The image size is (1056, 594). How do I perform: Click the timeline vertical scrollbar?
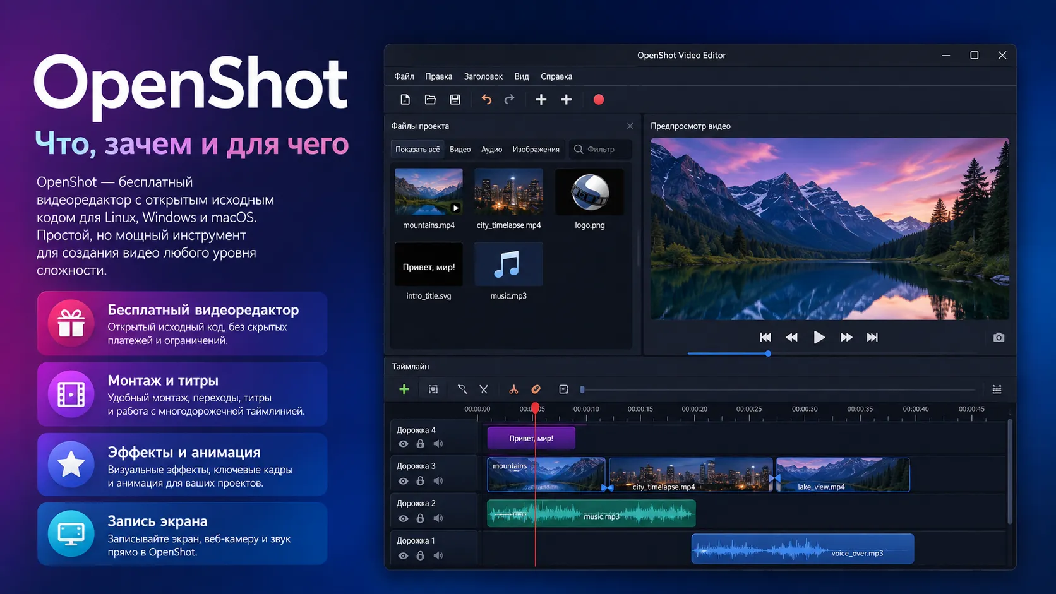[1009, 472]
